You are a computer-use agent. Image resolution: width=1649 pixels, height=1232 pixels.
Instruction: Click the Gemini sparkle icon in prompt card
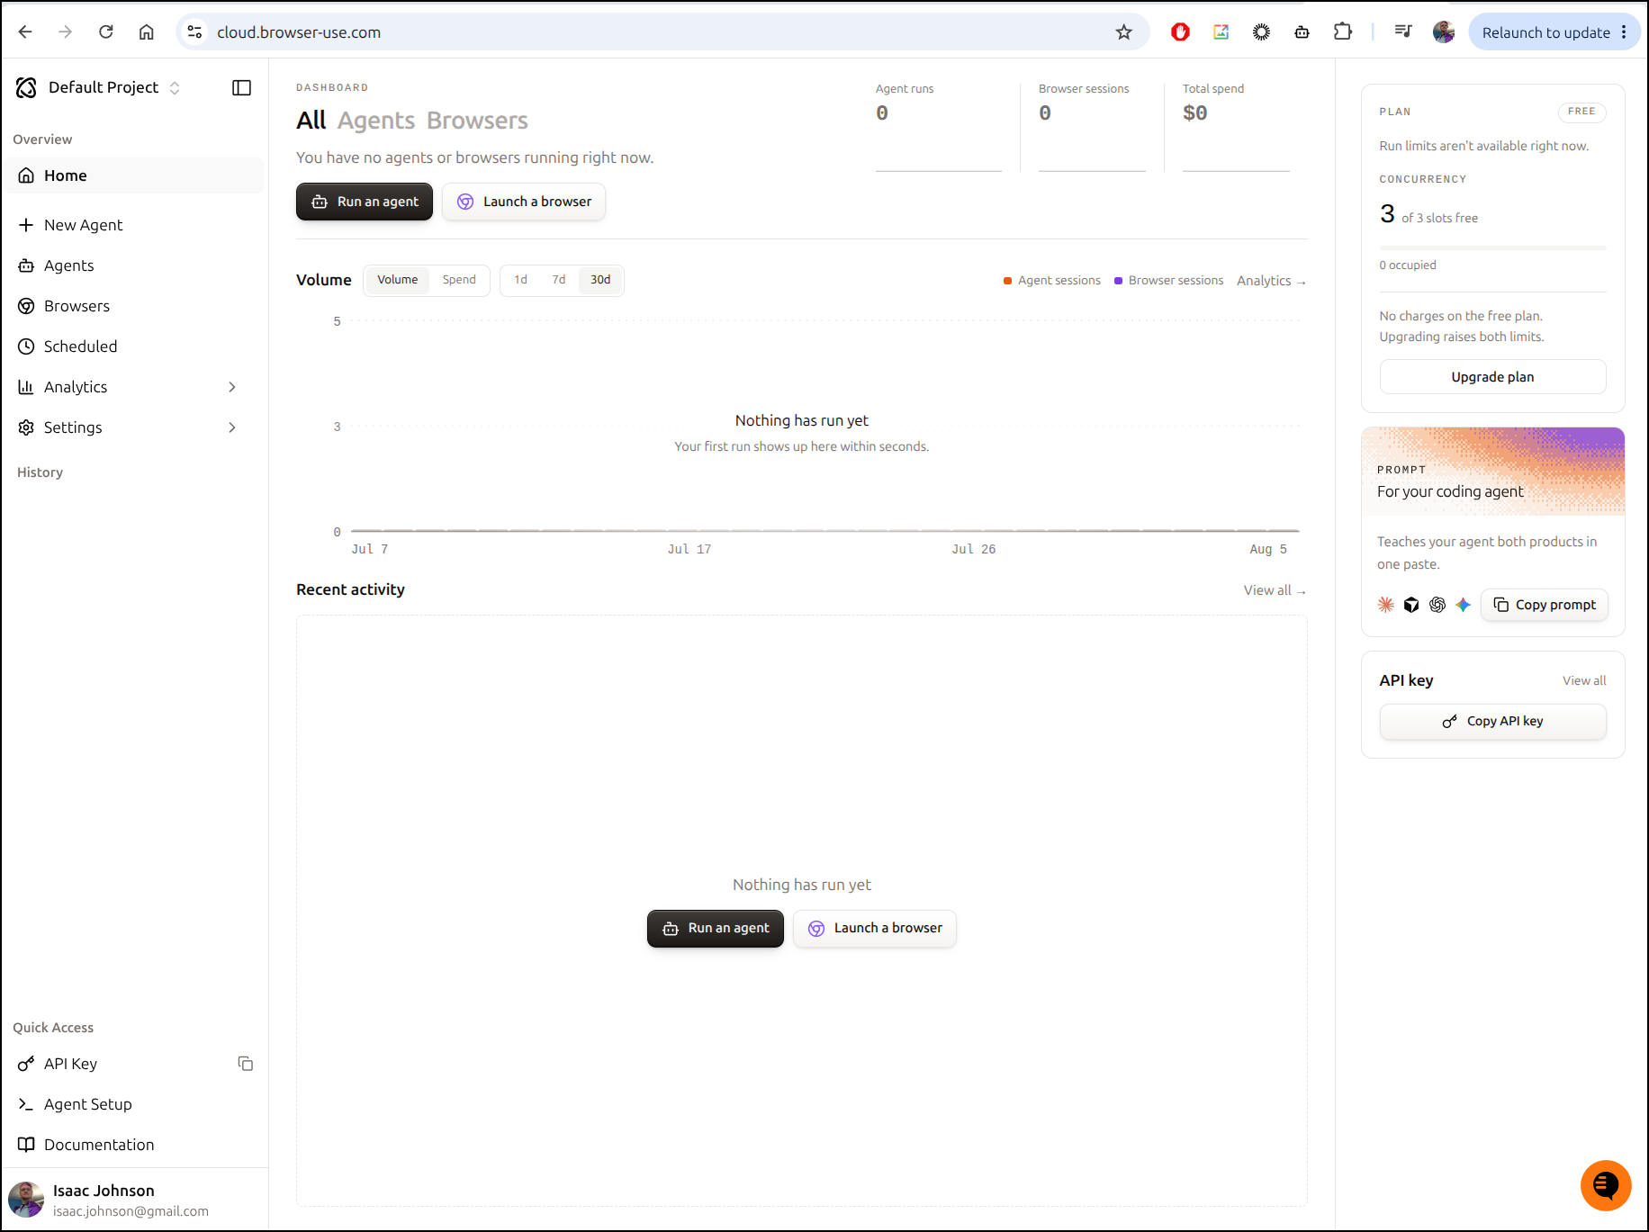pos(1464,605)
